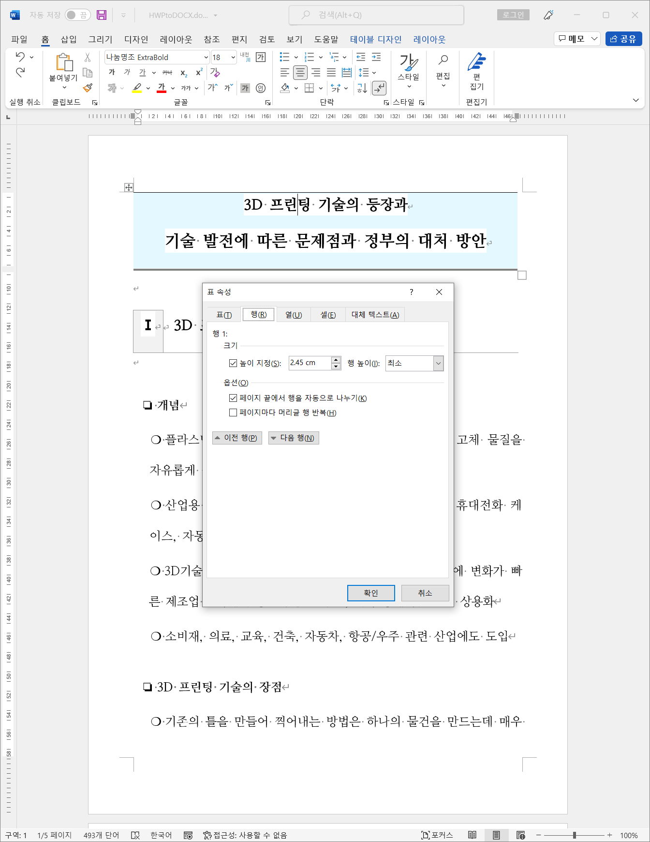This screenshot has height=842, width=650.
Task: Switch to the Alt Text tab
Action: coord(375,315)
